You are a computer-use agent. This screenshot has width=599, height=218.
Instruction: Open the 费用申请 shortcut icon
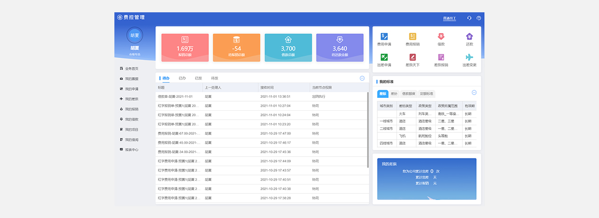384,36
